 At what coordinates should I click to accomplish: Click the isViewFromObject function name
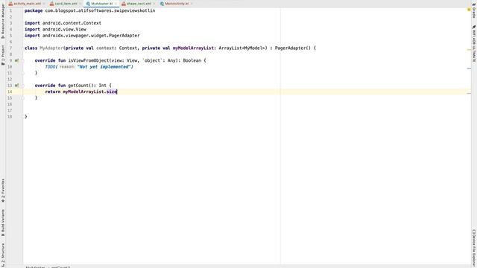[x=89, y=60]
